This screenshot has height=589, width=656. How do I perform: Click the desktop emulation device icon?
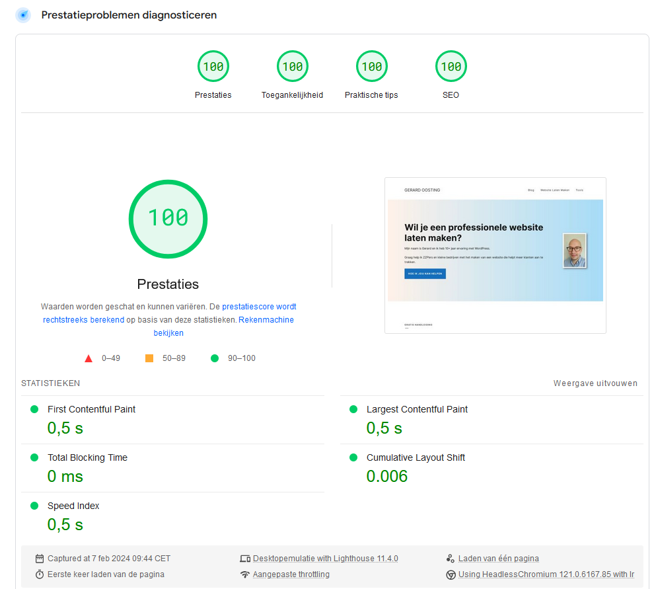click(x=245, y=559)
